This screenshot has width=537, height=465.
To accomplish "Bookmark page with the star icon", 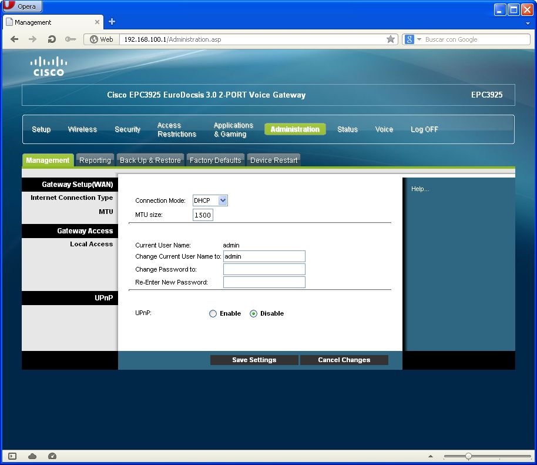I will coord(391,39).
